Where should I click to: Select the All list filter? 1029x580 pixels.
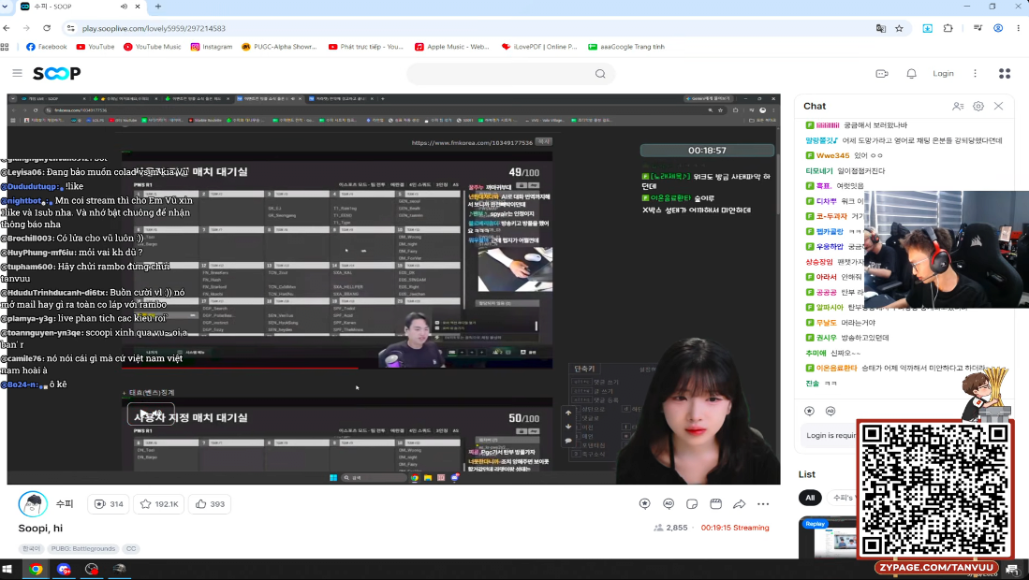[810, 498]
